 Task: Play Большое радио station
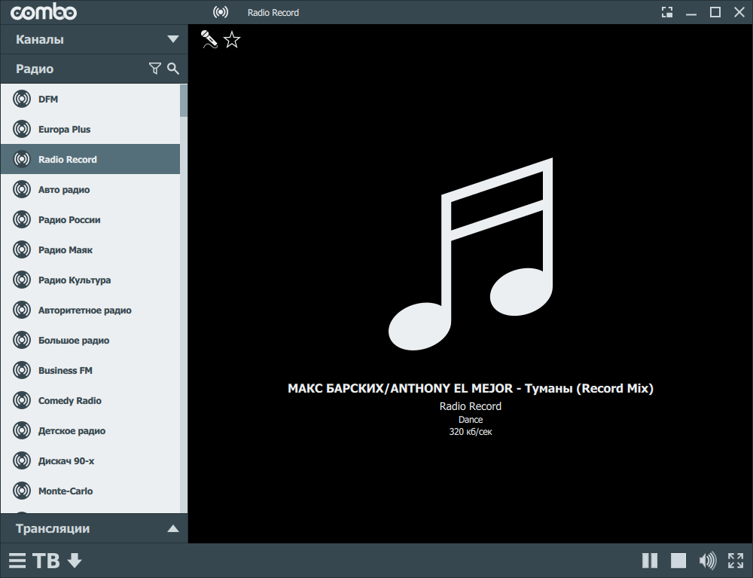[90, 340]
